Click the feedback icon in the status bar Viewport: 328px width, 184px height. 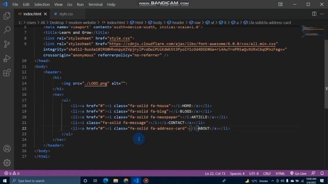(x=313, y=173)
